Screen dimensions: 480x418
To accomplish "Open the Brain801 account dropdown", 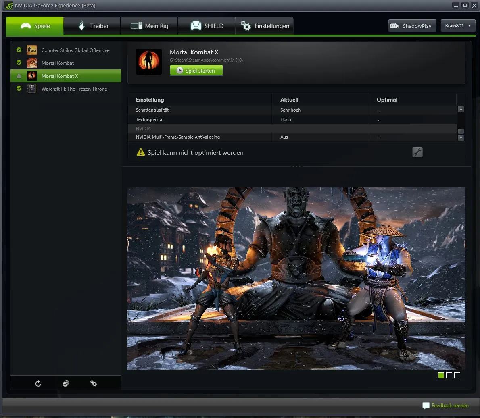I will 458,26.
